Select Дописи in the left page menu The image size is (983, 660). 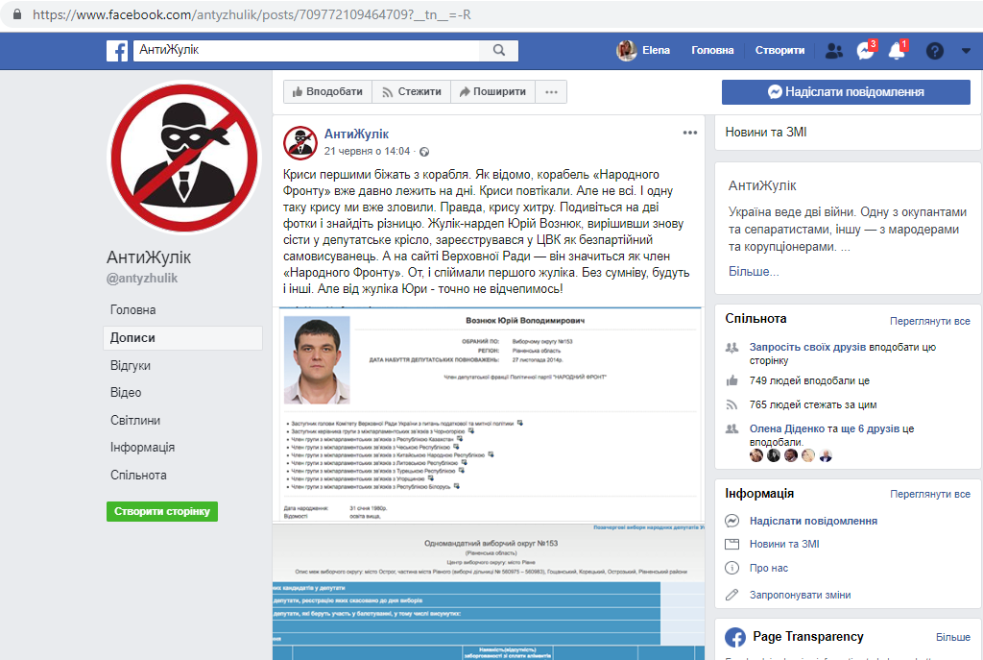[x=182, y=337]
